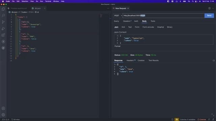
Task: Open the Extensions view
Action: point(3,35)
